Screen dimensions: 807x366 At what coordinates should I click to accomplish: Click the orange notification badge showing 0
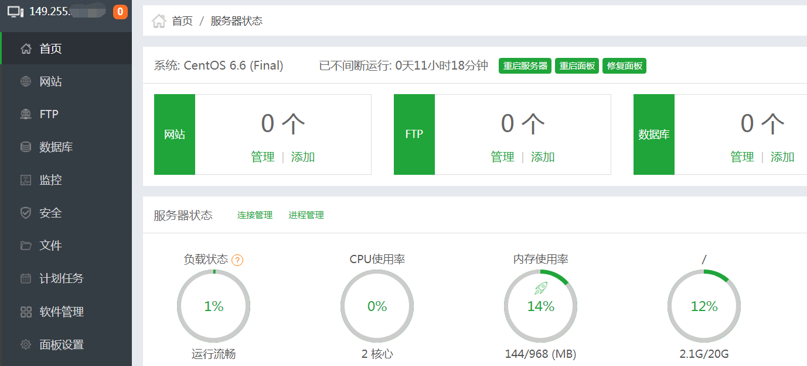point(120,11)
